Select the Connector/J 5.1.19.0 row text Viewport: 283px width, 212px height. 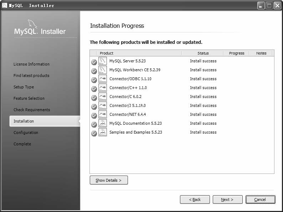128,105
